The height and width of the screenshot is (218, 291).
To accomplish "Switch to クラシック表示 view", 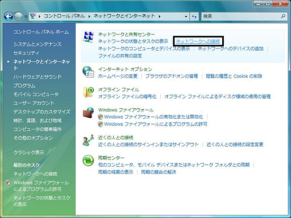I will 29,153.
